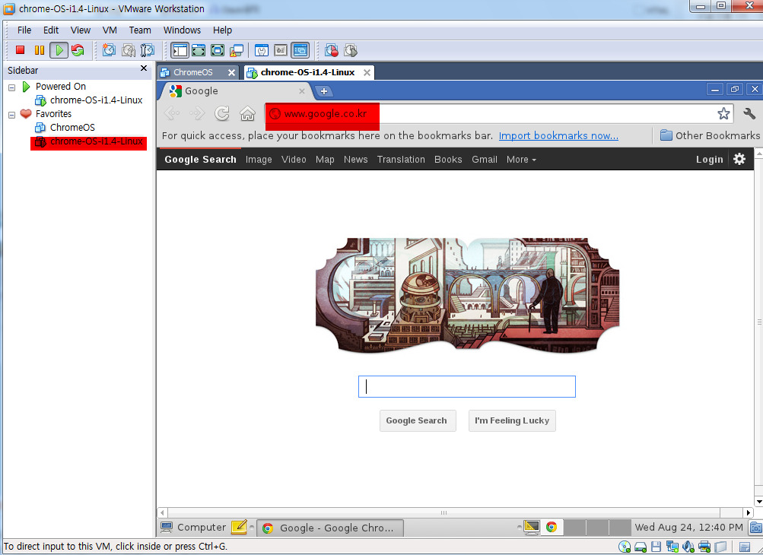763x555 pixels.
Task: Toggle sound device icon in status bar
Action: pyautogui.click(x=689, y=547)
